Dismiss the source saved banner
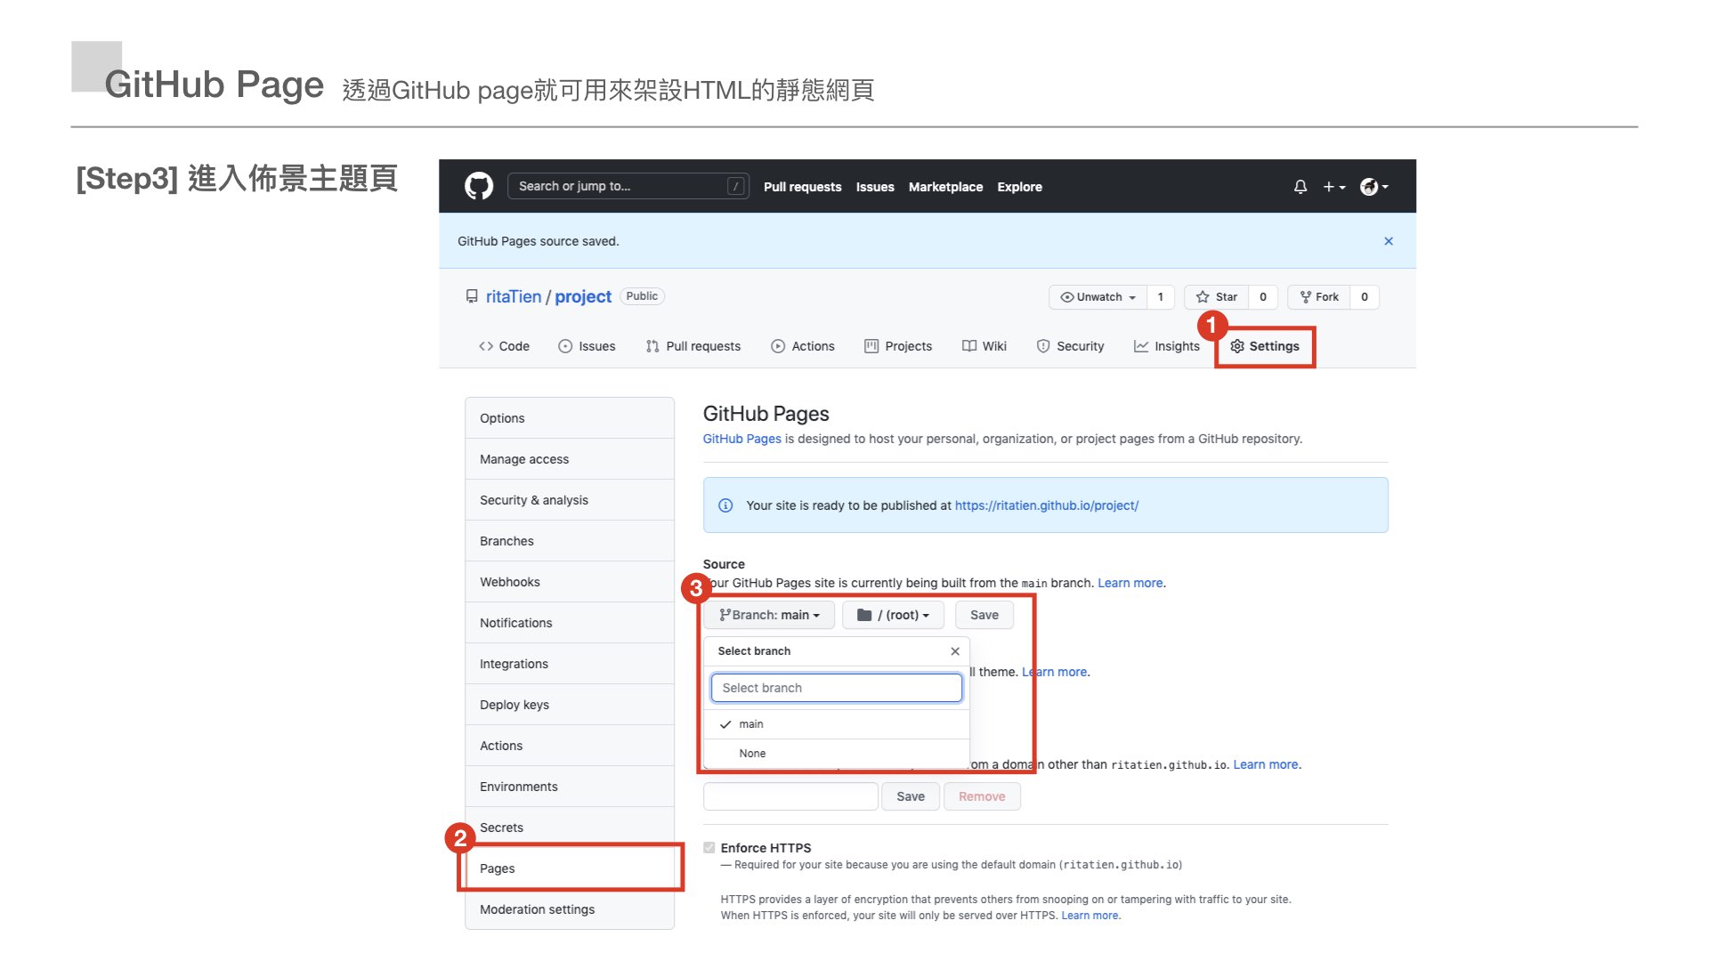 coord(1389,241)
